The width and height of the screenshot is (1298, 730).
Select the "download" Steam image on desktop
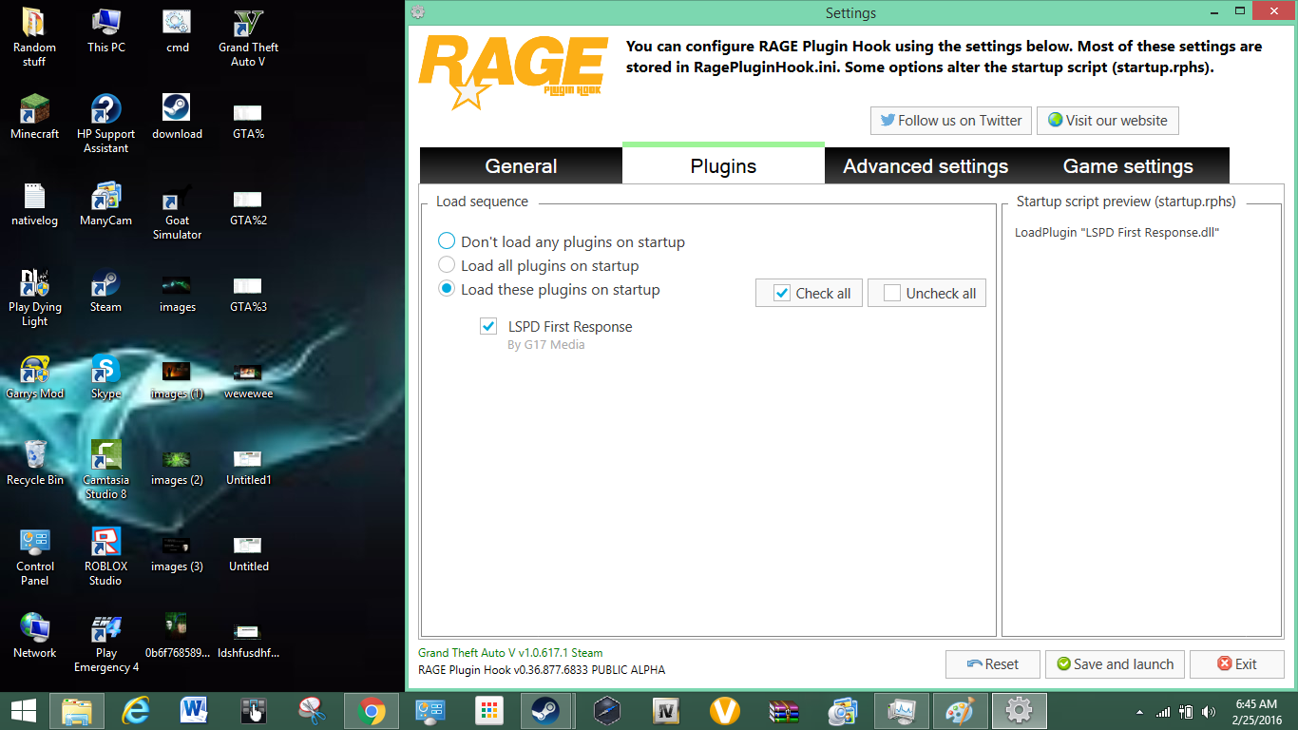(x=177, y=118)
